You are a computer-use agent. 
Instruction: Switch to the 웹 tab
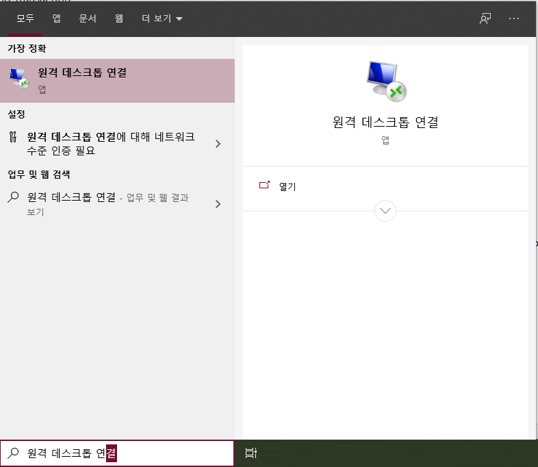(x=118, y=18)
